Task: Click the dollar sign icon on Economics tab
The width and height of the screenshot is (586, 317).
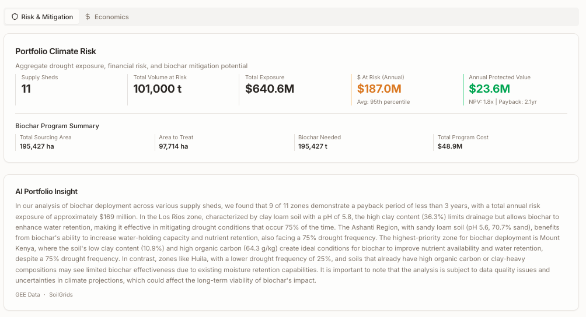Action: pyautogui.click(x=88, y=17)
